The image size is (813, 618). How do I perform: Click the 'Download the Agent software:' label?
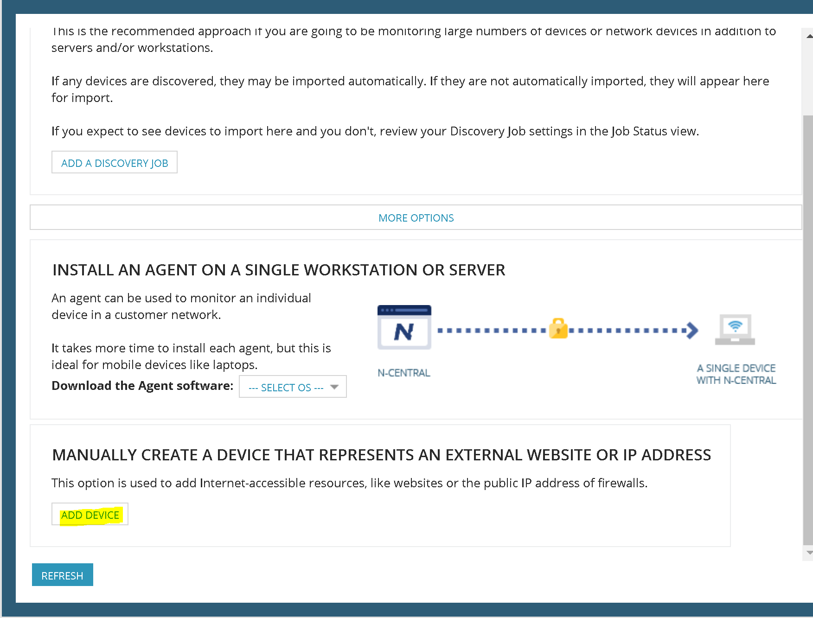coord(142,386)
